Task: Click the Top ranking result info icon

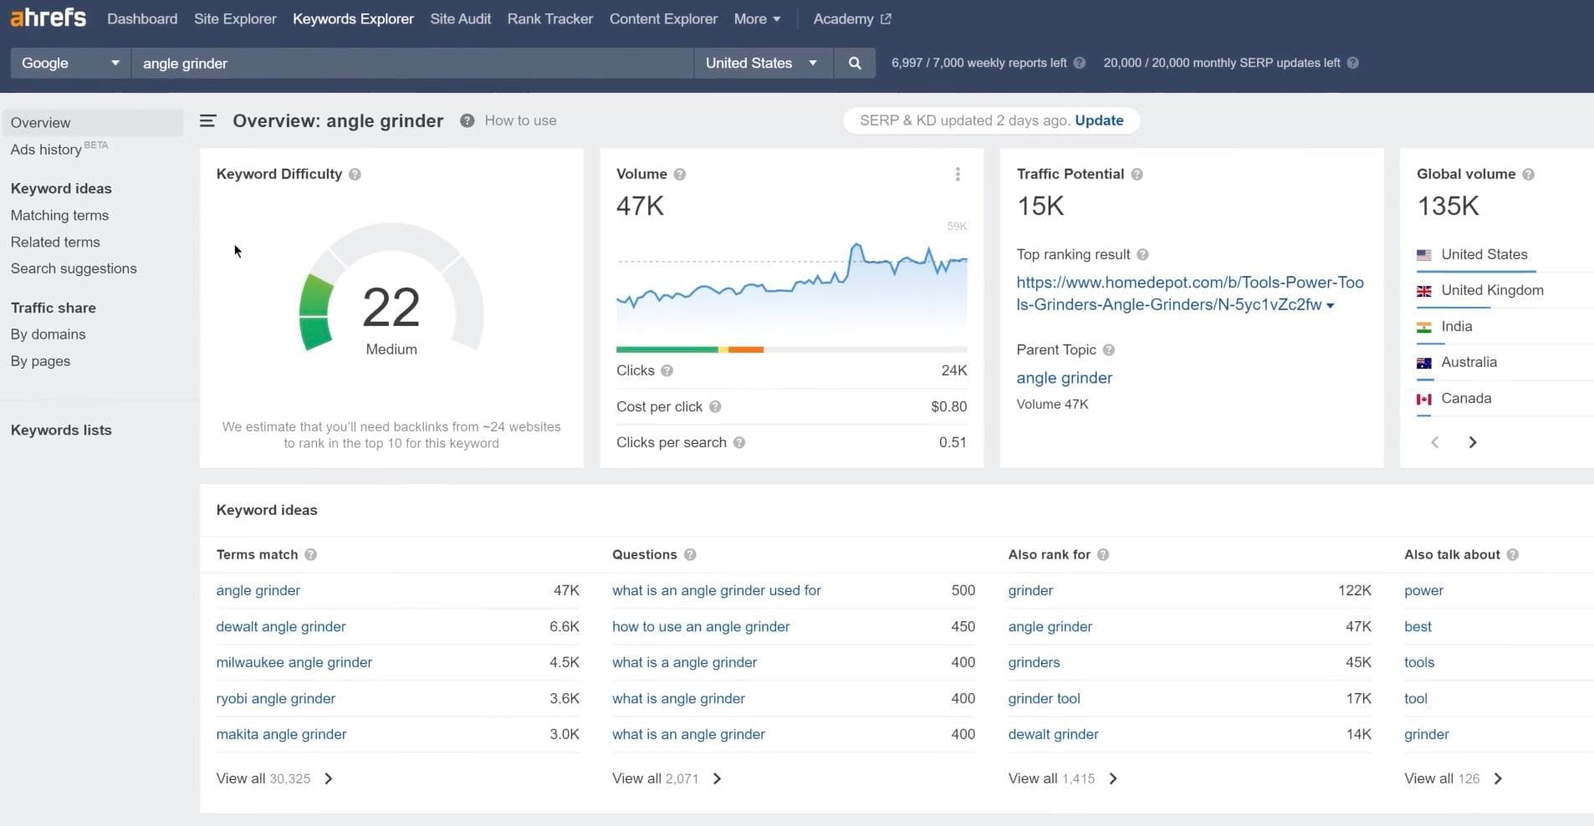Action: point(1142,254)
